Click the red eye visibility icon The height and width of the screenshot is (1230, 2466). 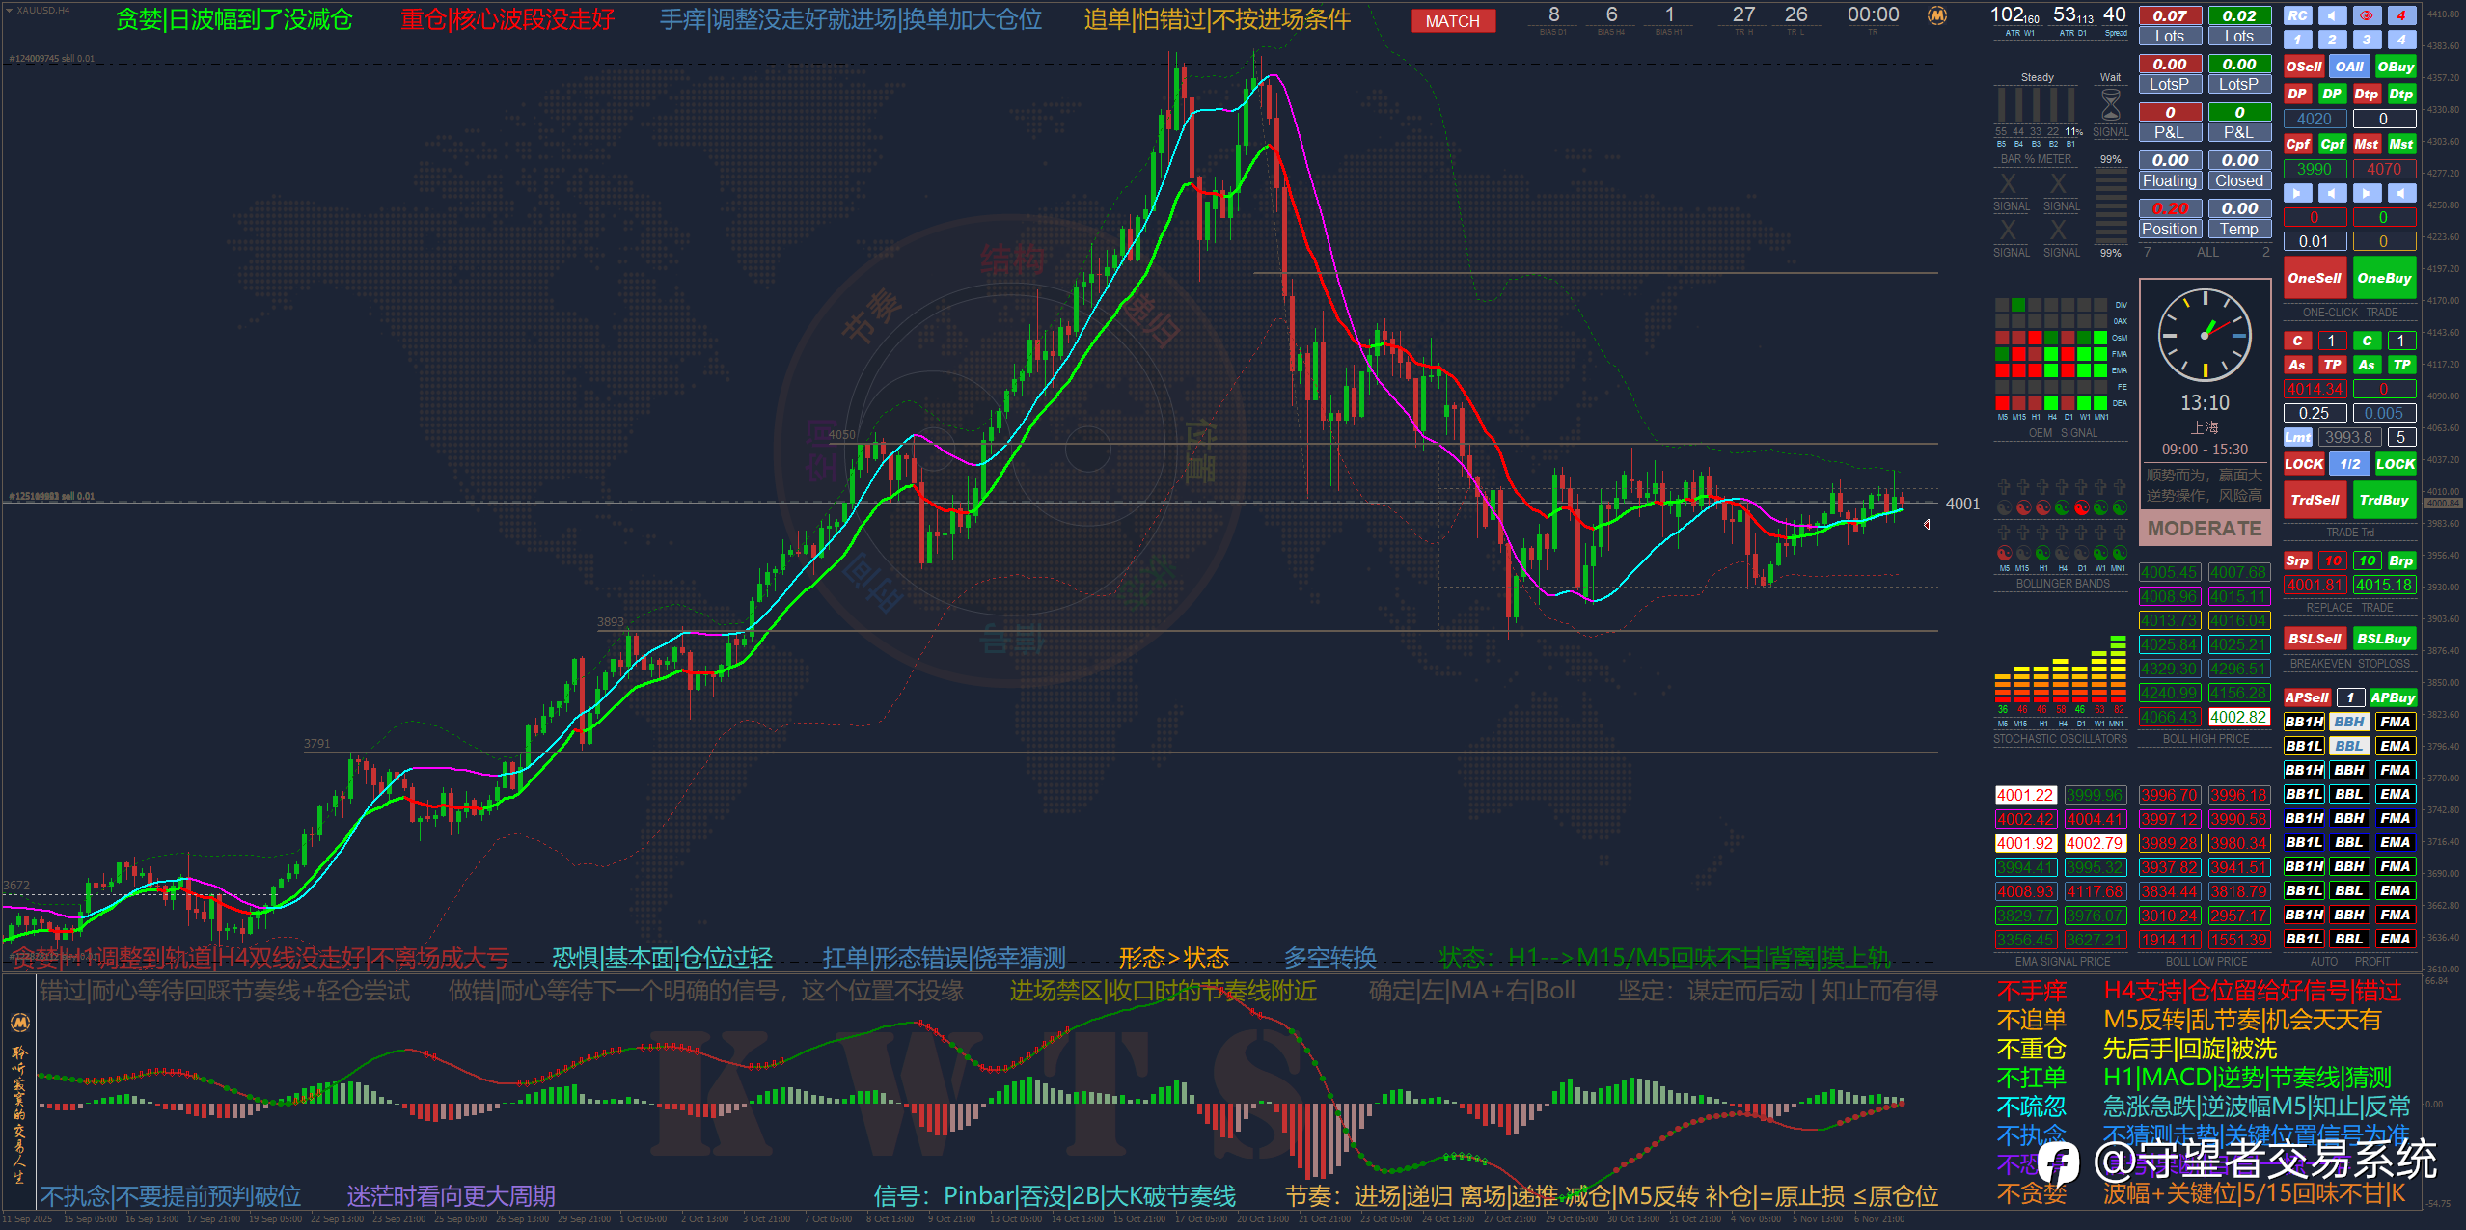[2366, 15]
